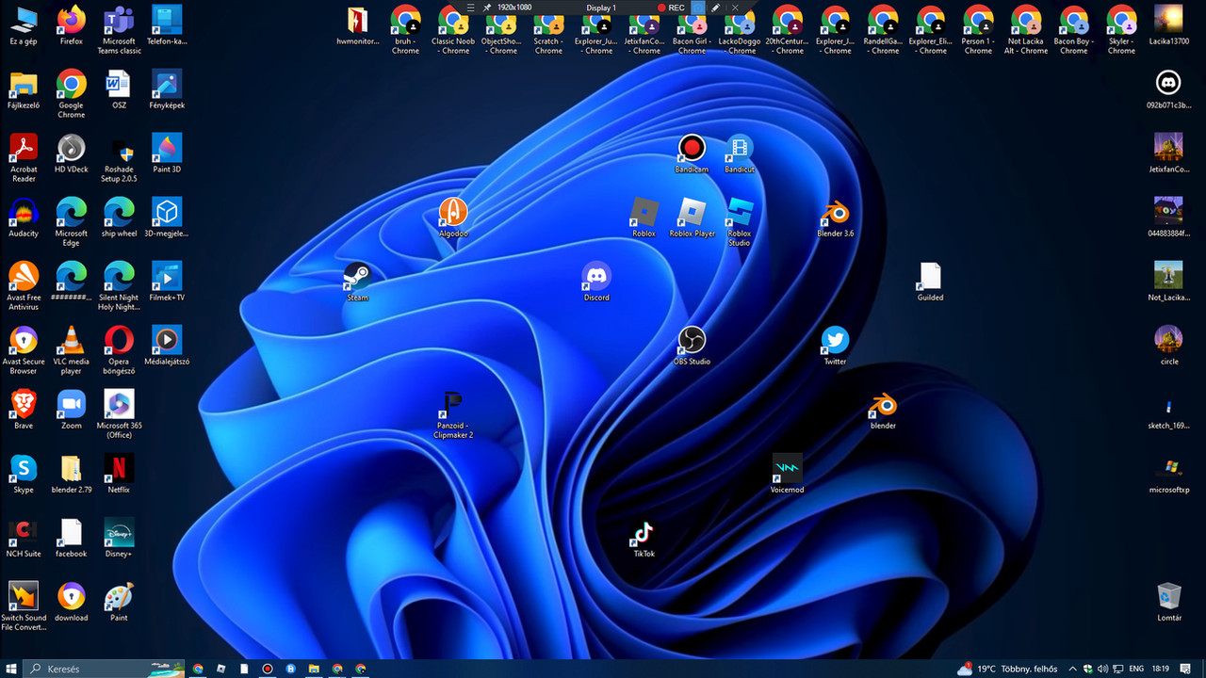This screenshot has width=1206, height=678.
Task: Launch the Roblox Player shortcut
Action: [x=693, y=218]
